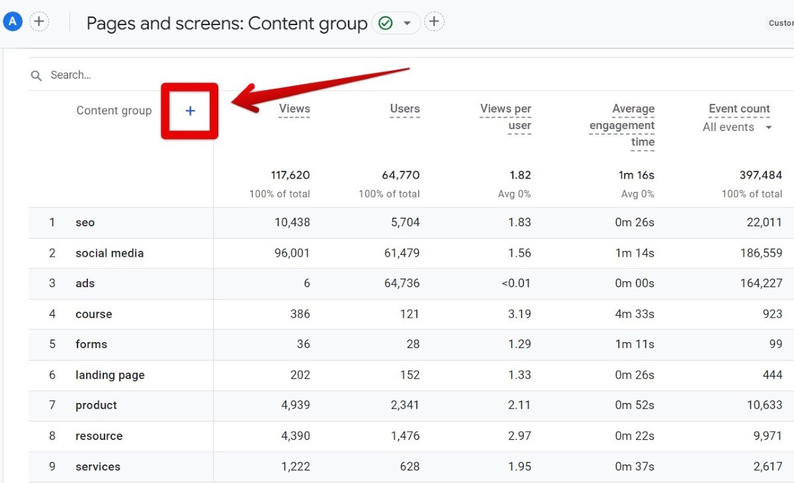
Task: Click the blue "A" segment badge
Action: (13, 22)
